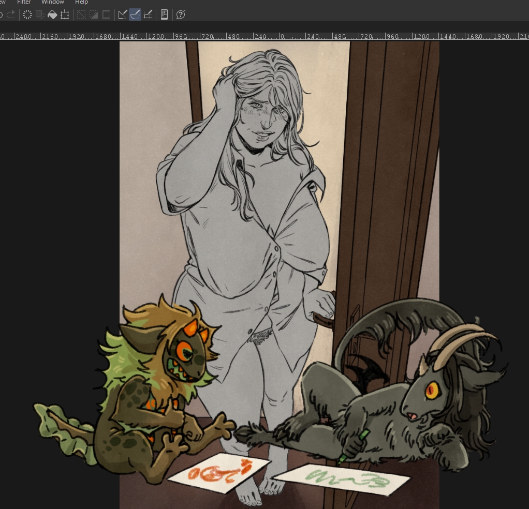Open the Help menu
The height and width of the screenshot is (509, 529).
tap(81, 3)
